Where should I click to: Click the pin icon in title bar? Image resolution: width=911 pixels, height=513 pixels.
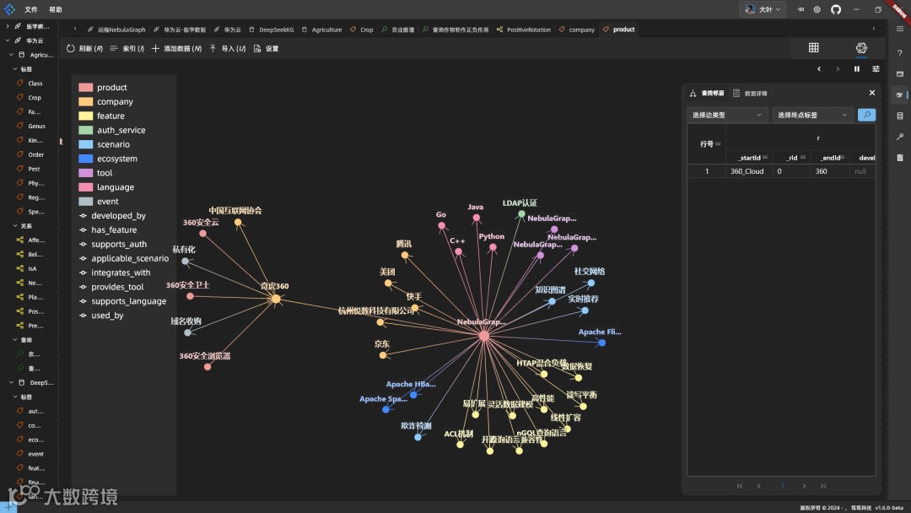tap(800, 9)
